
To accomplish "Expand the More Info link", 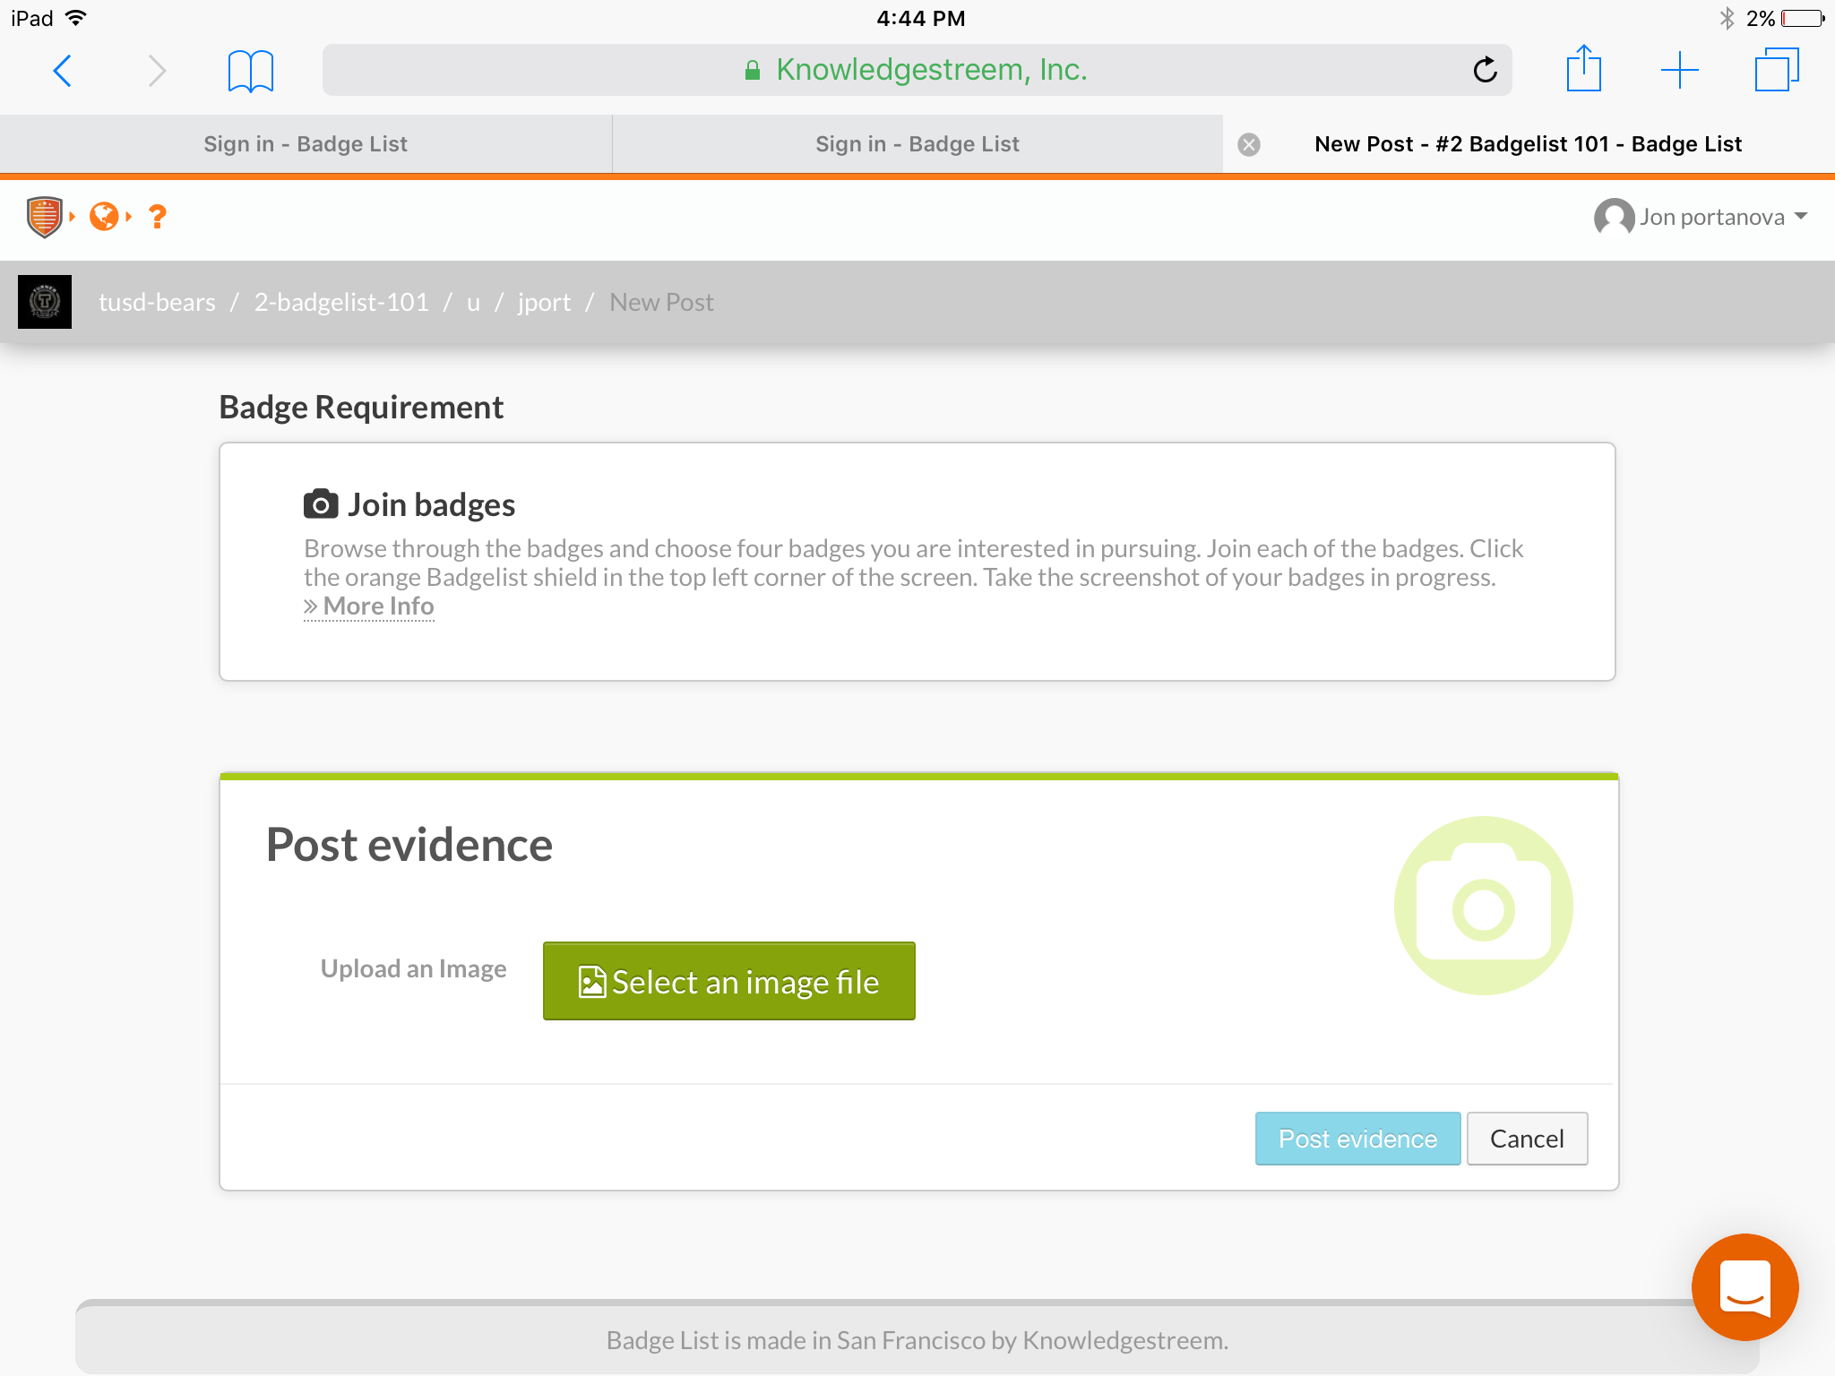I will point(369,606).
